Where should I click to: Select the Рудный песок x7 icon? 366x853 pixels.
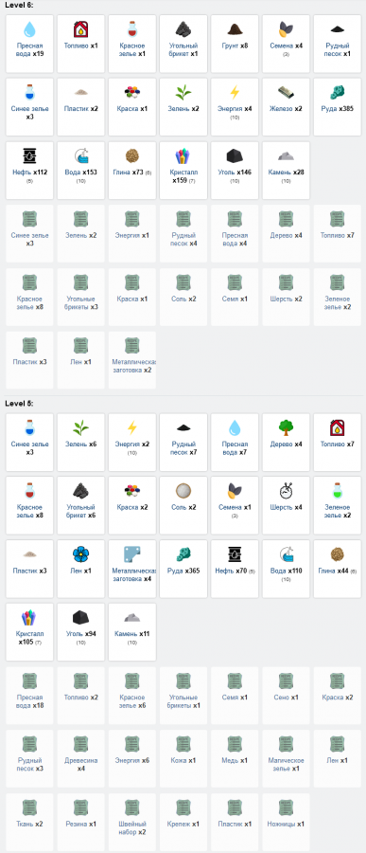pyautogui.click(x=183, y=428)
